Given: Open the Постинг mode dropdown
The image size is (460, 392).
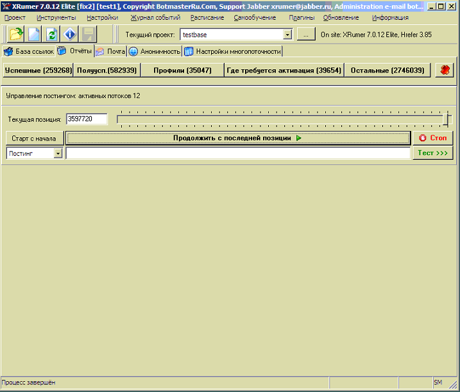Looking at the screenshot, I should pyautogui.click(x=58, y=153).
